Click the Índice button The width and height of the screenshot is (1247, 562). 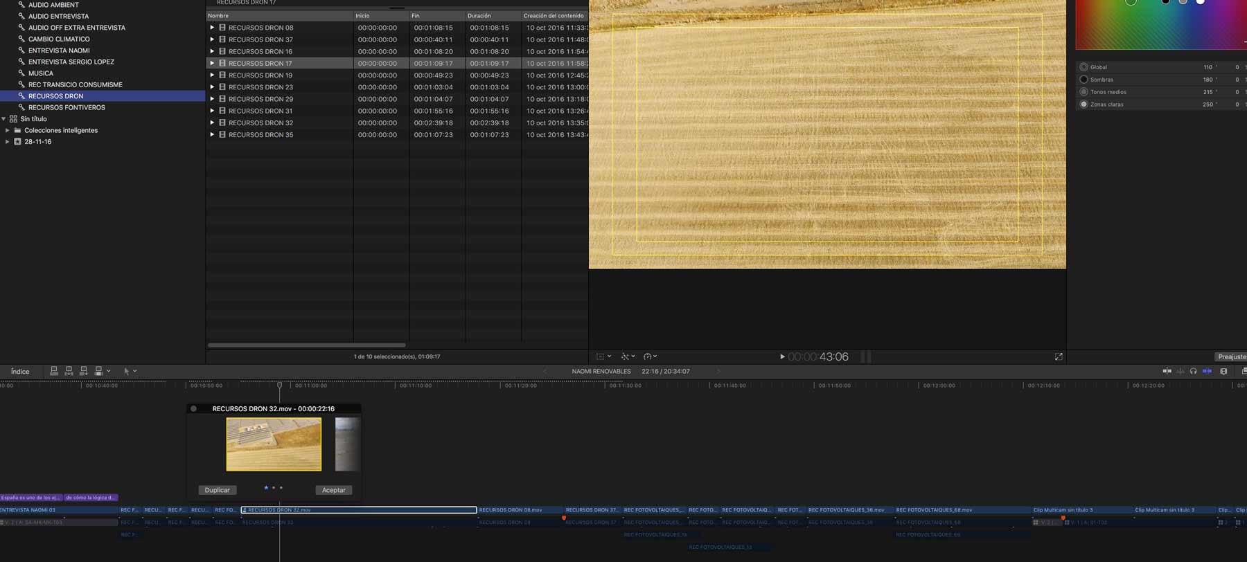pyautogui.click(x=20, y=372)
